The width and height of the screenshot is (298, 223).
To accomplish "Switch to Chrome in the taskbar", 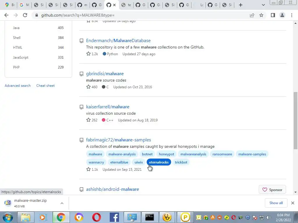I will 61,217.
